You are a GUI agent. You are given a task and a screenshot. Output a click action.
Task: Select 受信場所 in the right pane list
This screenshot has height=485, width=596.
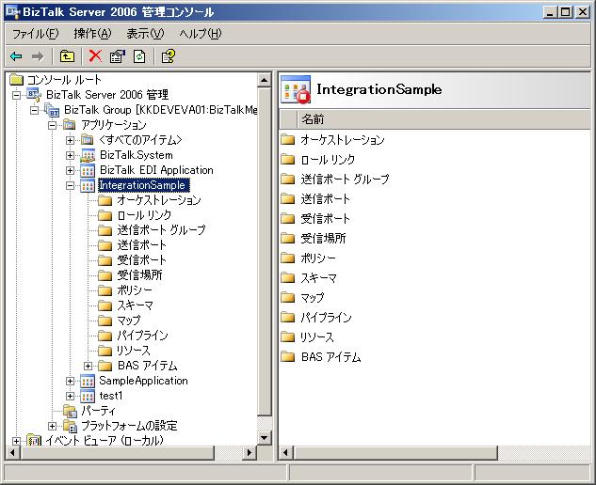323,239
